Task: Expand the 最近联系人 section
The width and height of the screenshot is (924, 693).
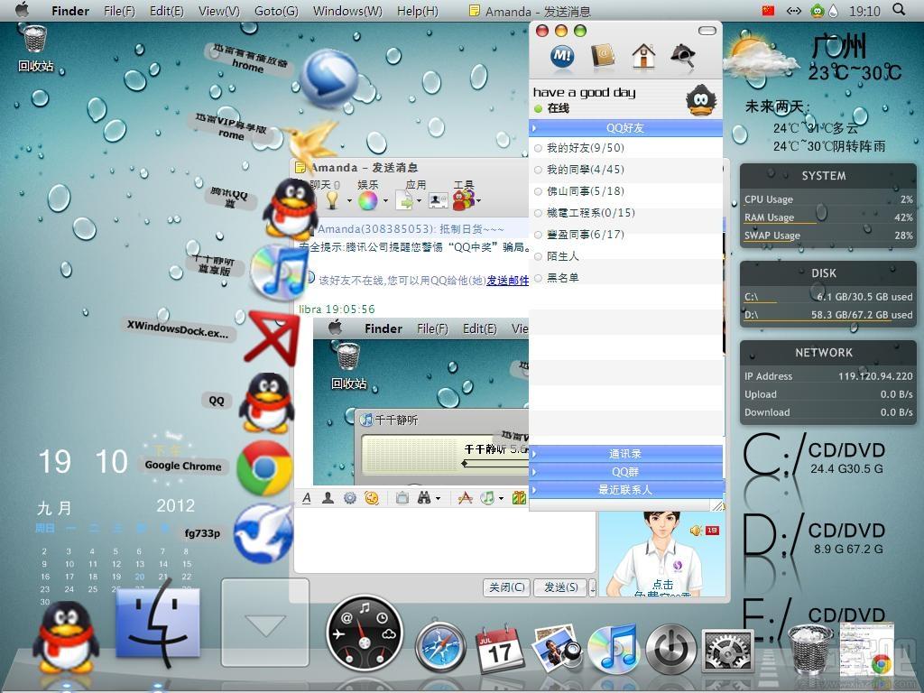Action: [x=626, y=489]
